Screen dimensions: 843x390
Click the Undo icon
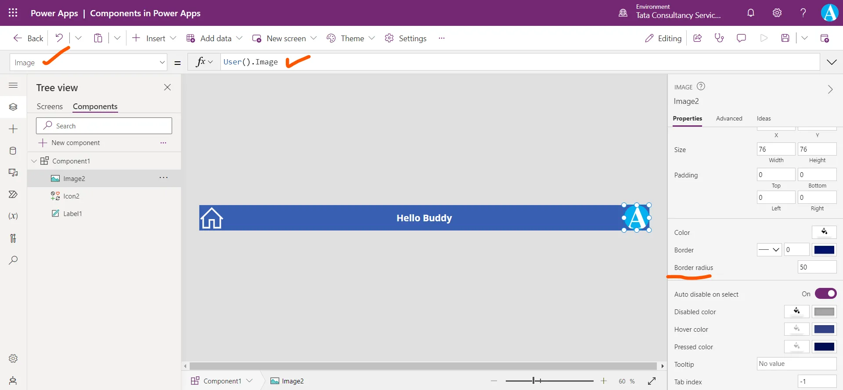pos(59,38)
